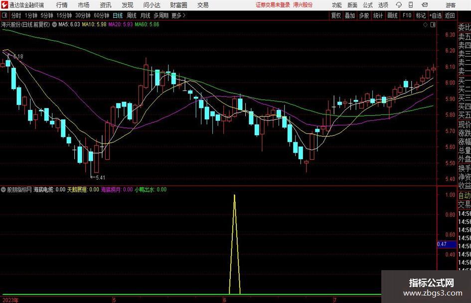
Task: Open the F10 company info
Action: [407, 15]
